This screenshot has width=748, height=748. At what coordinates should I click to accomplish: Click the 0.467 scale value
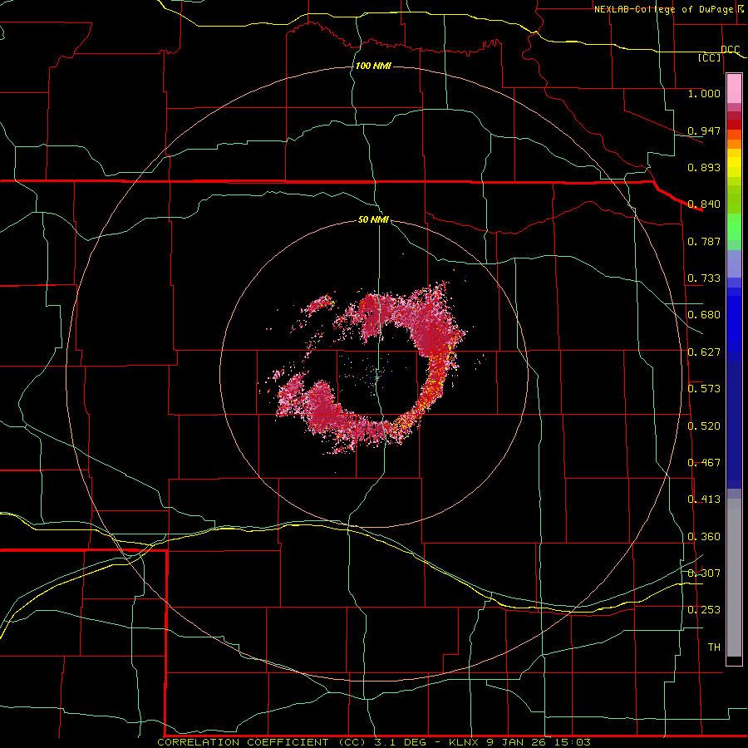pyautogui.click(x=704, y=463)
